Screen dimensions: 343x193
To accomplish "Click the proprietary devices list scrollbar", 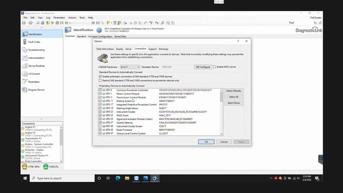I will coord(221,112).
